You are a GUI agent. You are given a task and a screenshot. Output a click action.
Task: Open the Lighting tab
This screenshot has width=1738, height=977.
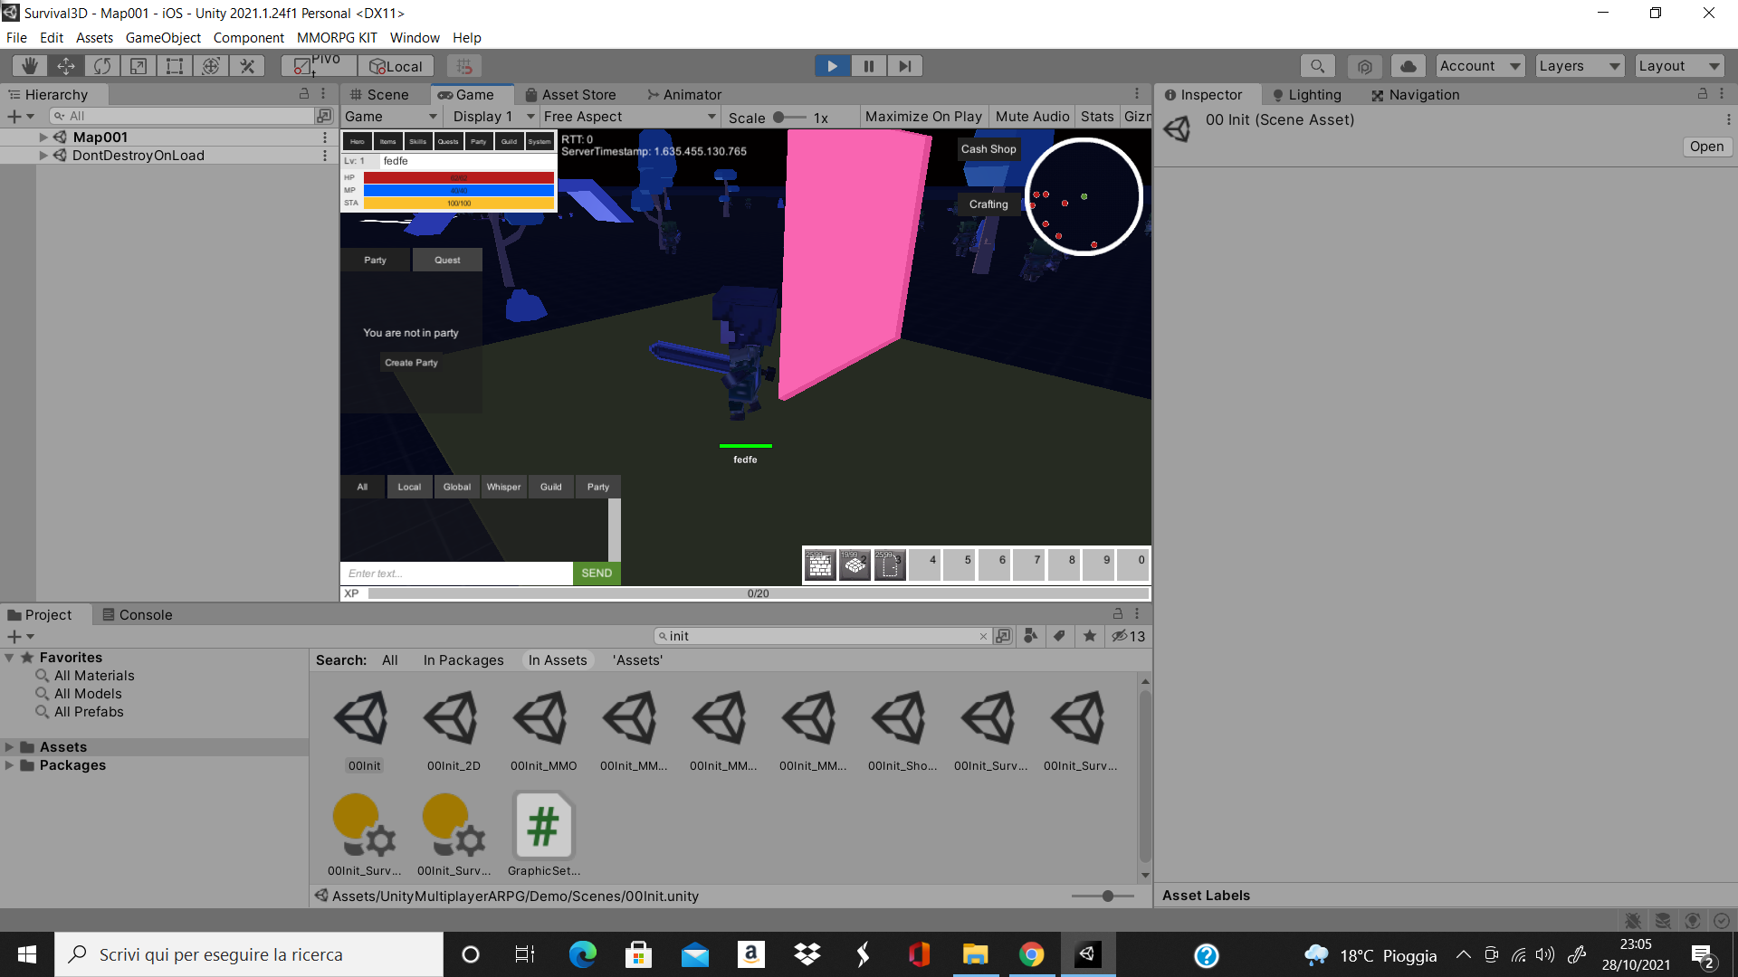pyautogui.click(x=1307, y=95)
